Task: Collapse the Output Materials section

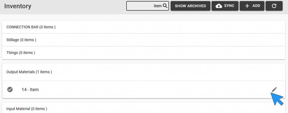Action: [144, 72]
